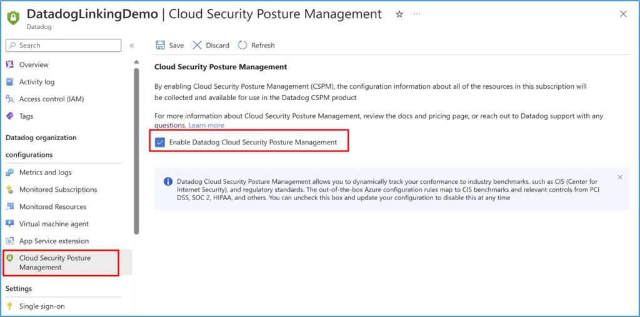Open Monitored Resources page

(52, 207)
